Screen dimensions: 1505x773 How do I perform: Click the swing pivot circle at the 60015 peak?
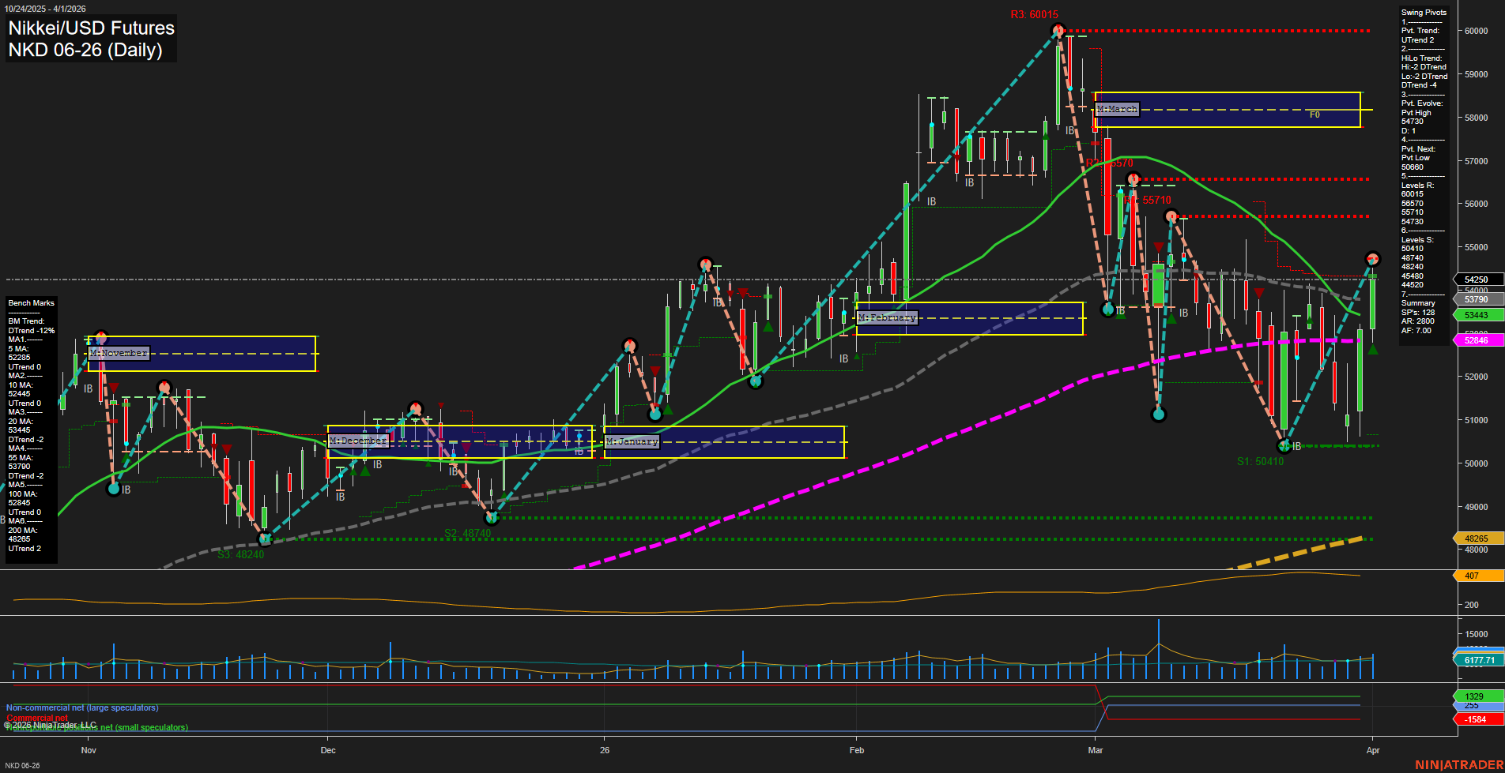tap(1058, 30)
